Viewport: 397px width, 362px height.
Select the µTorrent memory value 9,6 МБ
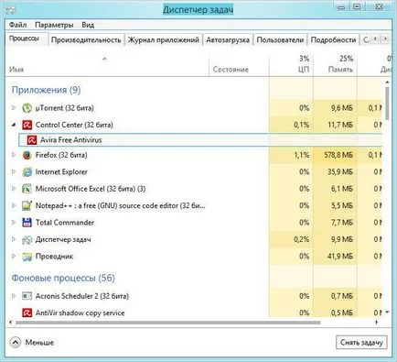[342, 108]
